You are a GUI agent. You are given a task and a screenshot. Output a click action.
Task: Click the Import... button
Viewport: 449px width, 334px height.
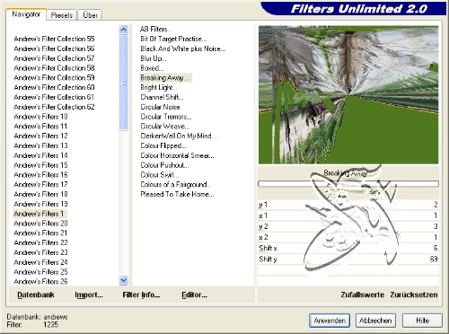pos(89,294)
